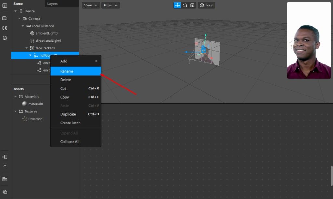Collapse the Materials folder
This screenshot has height=199, width=333.
(x=16, y=97)
